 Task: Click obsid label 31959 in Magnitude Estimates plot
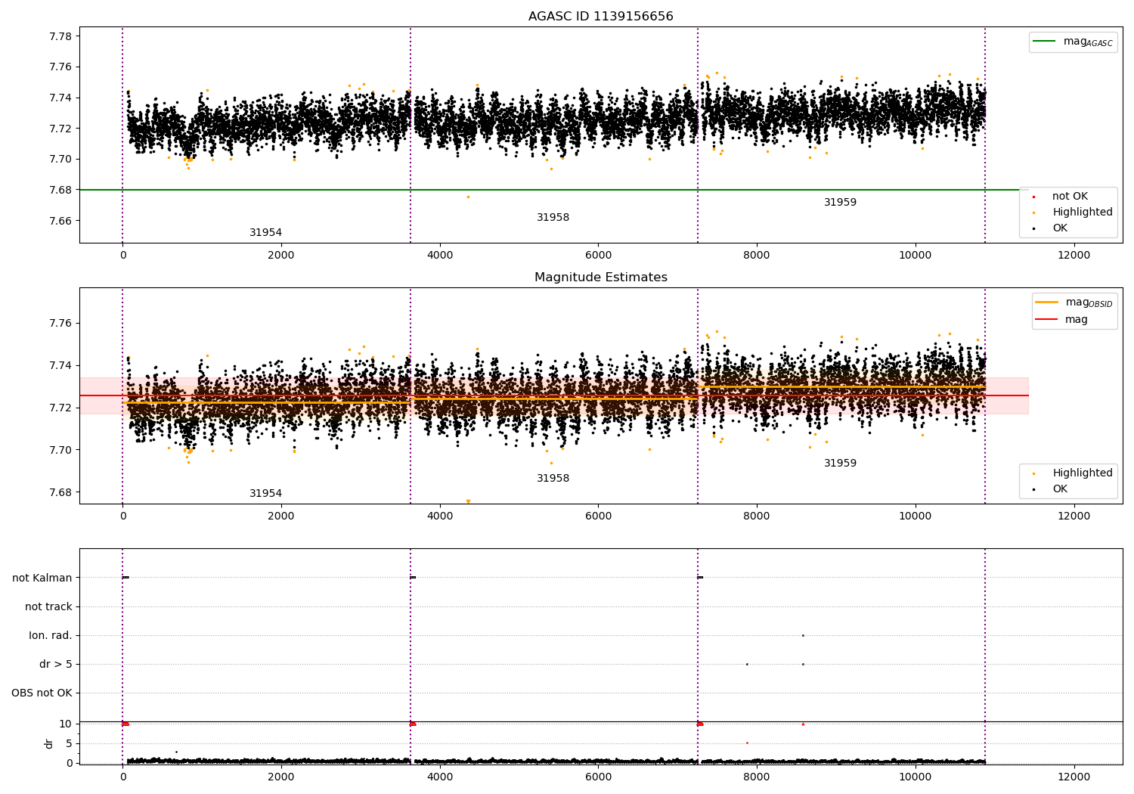(x=840, y=464)
